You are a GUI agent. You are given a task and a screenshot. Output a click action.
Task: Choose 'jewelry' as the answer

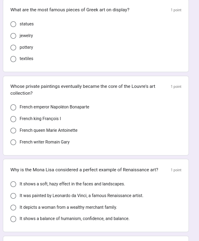tap(13, 36)
